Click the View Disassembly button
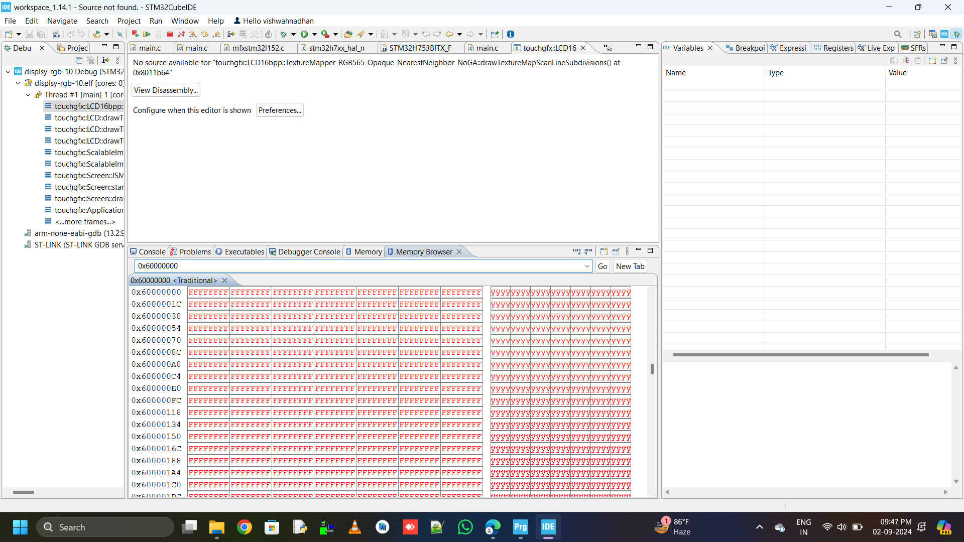Viewport: 964px width, 542px height. click(x=166, y=90)
